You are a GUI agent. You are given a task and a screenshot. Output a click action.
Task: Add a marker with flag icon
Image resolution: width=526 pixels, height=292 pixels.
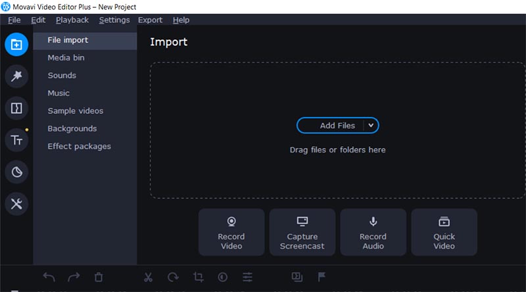coord(322,277)
